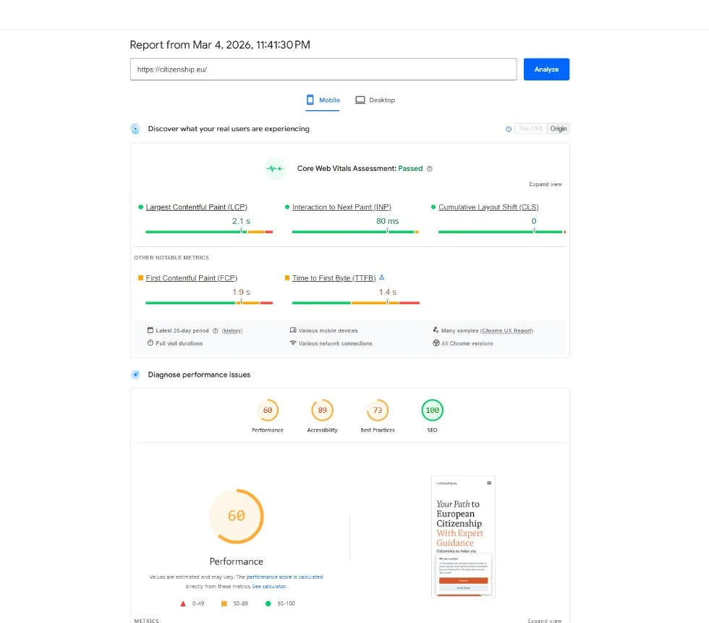Switch to the Origin toggle

click(x=558, y=128)
